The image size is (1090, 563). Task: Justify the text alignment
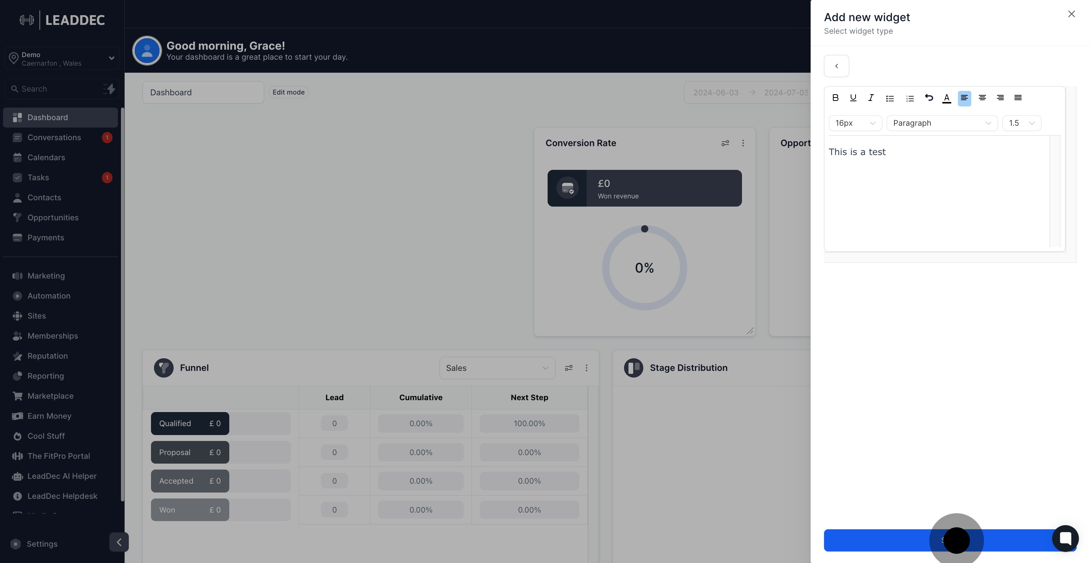coord(1018,98)
